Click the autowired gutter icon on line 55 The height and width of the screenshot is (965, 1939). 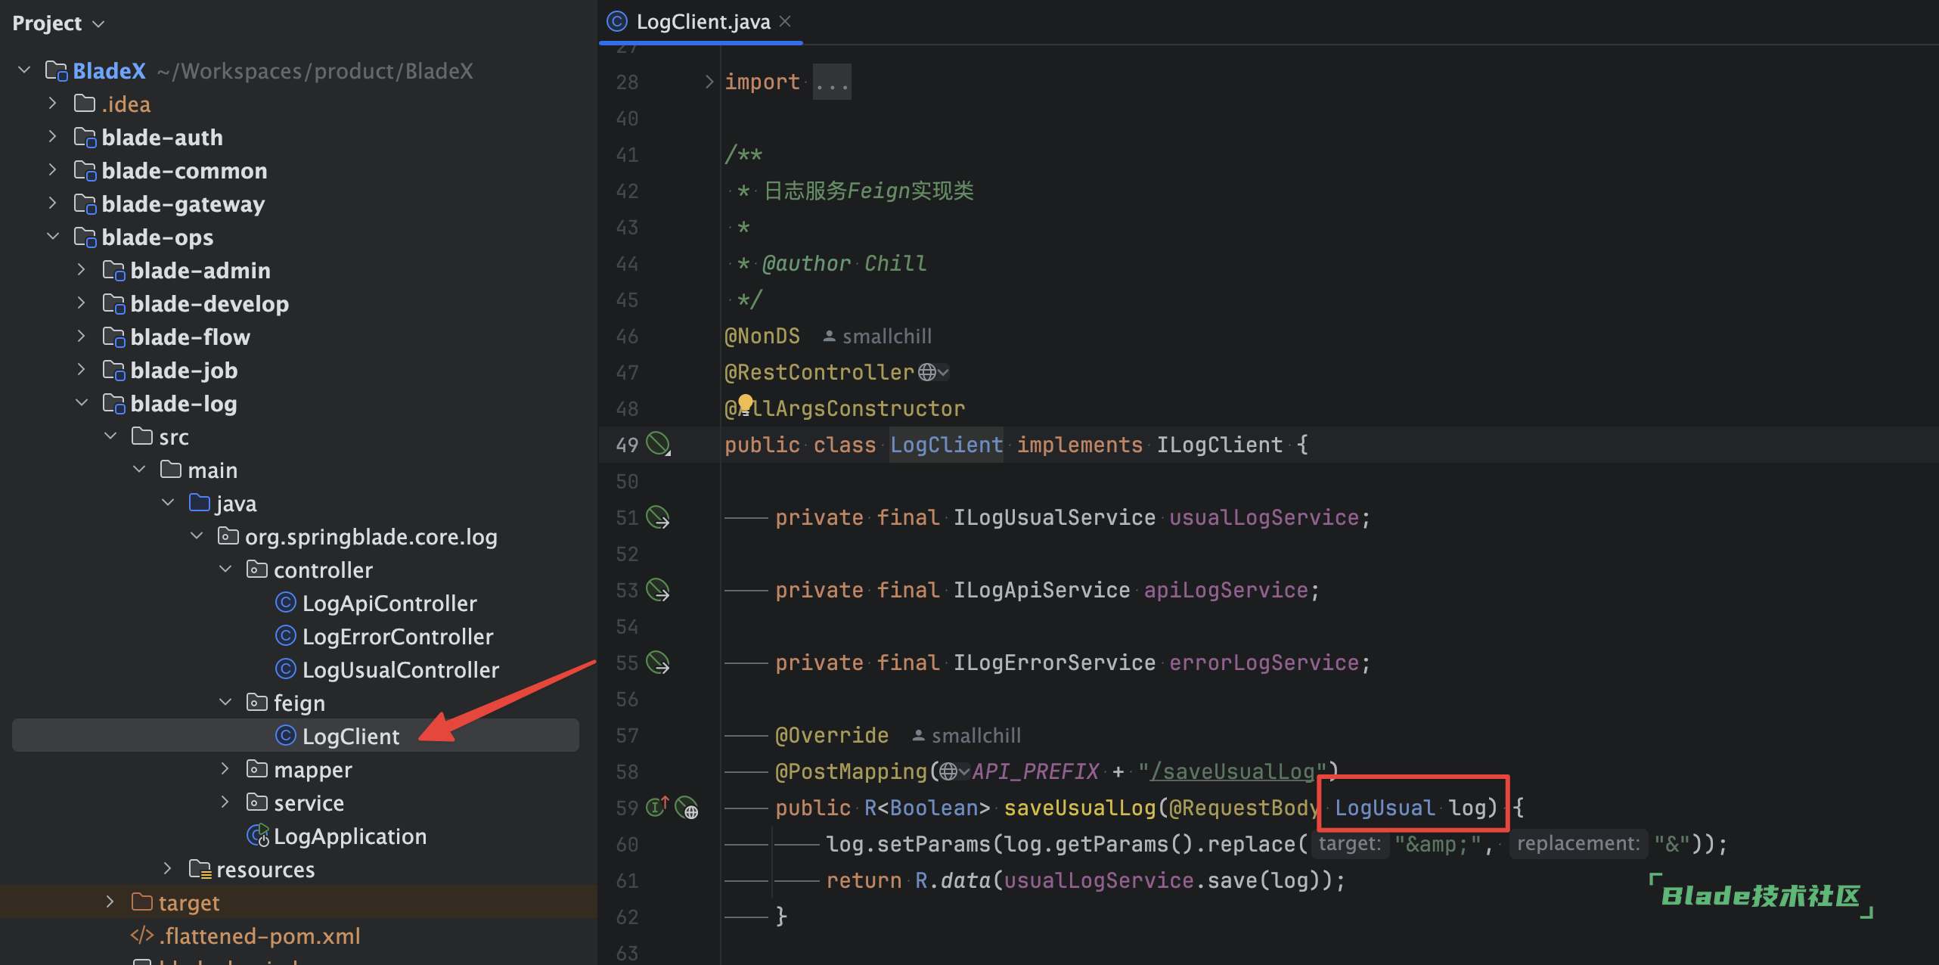pyautogui.click(x=658, y=662)
